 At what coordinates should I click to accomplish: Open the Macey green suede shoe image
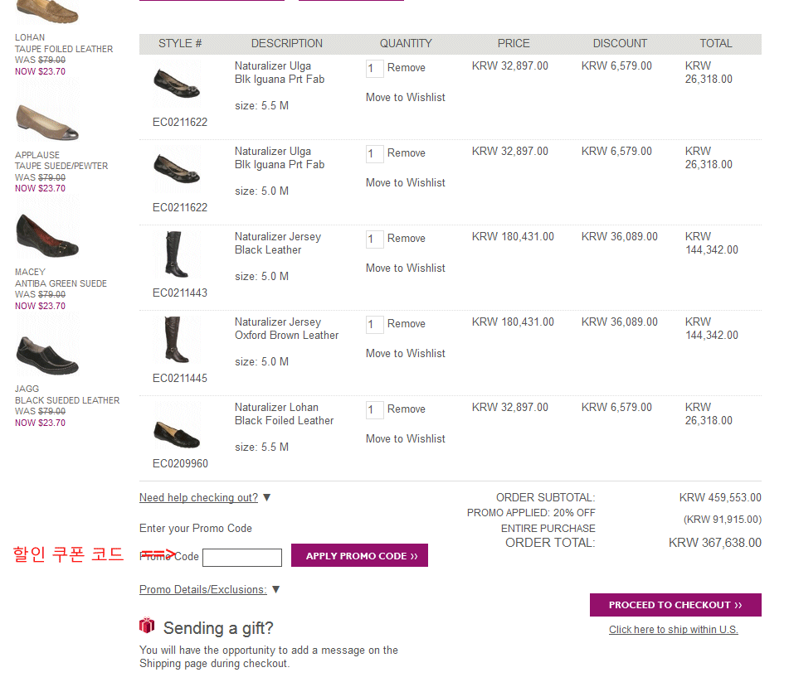(47, 238)
